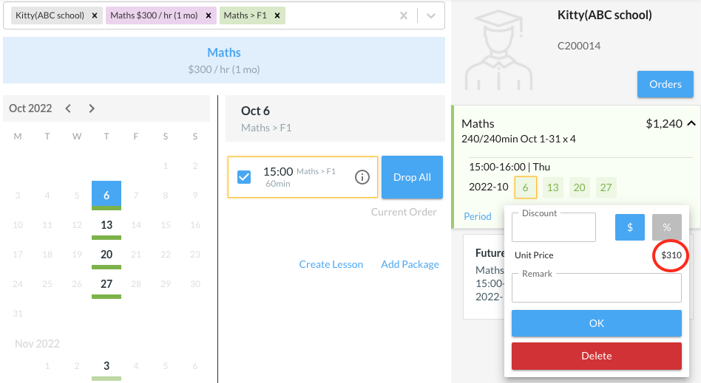The width and height of the screenshot is (701, 383).
Task: Uncheck the 15:00 Maths lesson checkbox
Action: coord(244,177)
